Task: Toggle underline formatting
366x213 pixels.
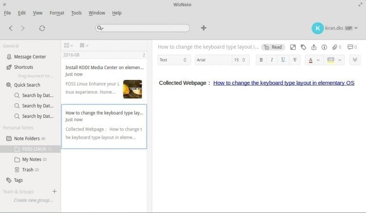Action: pos(283,60)
